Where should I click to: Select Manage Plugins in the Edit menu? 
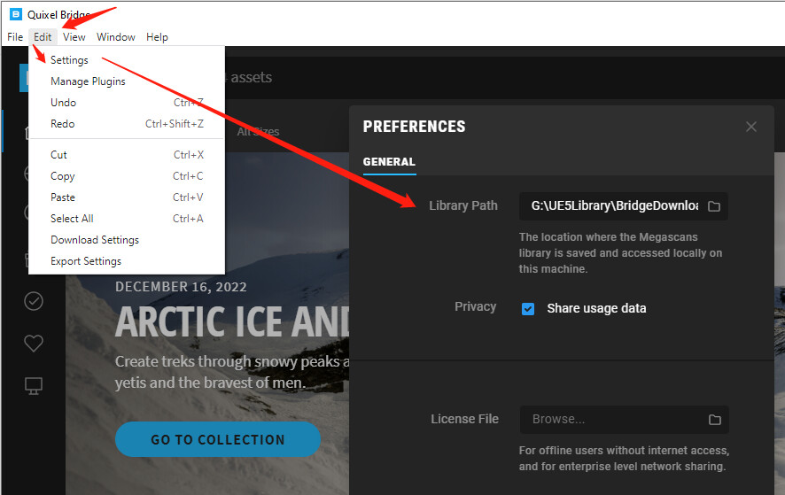pyautogui.click(x=88, y=81)
